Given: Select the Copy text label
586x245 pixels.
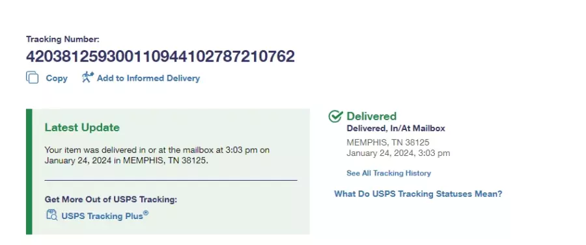Looking at the screenshot, I should [x=57, y=79].
